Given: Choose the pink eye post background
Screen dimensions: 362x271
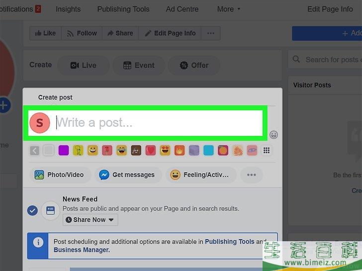Looking at the screenshot, I should [252, 150].
